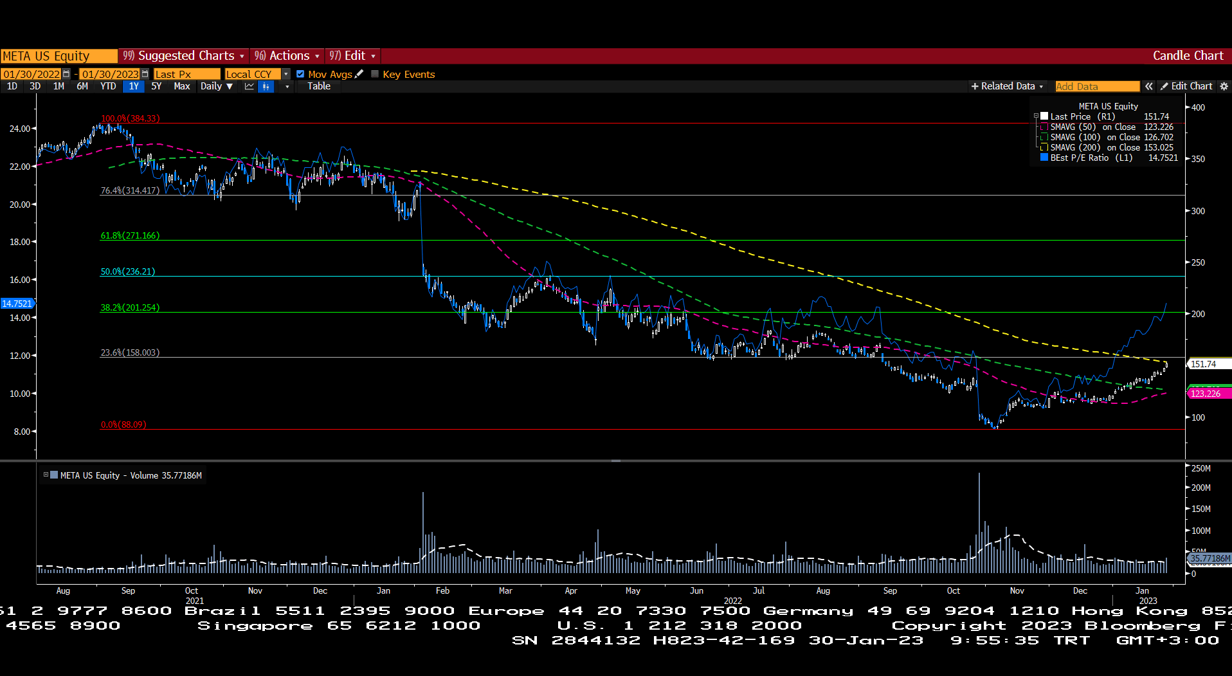Open the Edit menu dropdown
This screenshot has width=1232, height=676.
[352, 56]
